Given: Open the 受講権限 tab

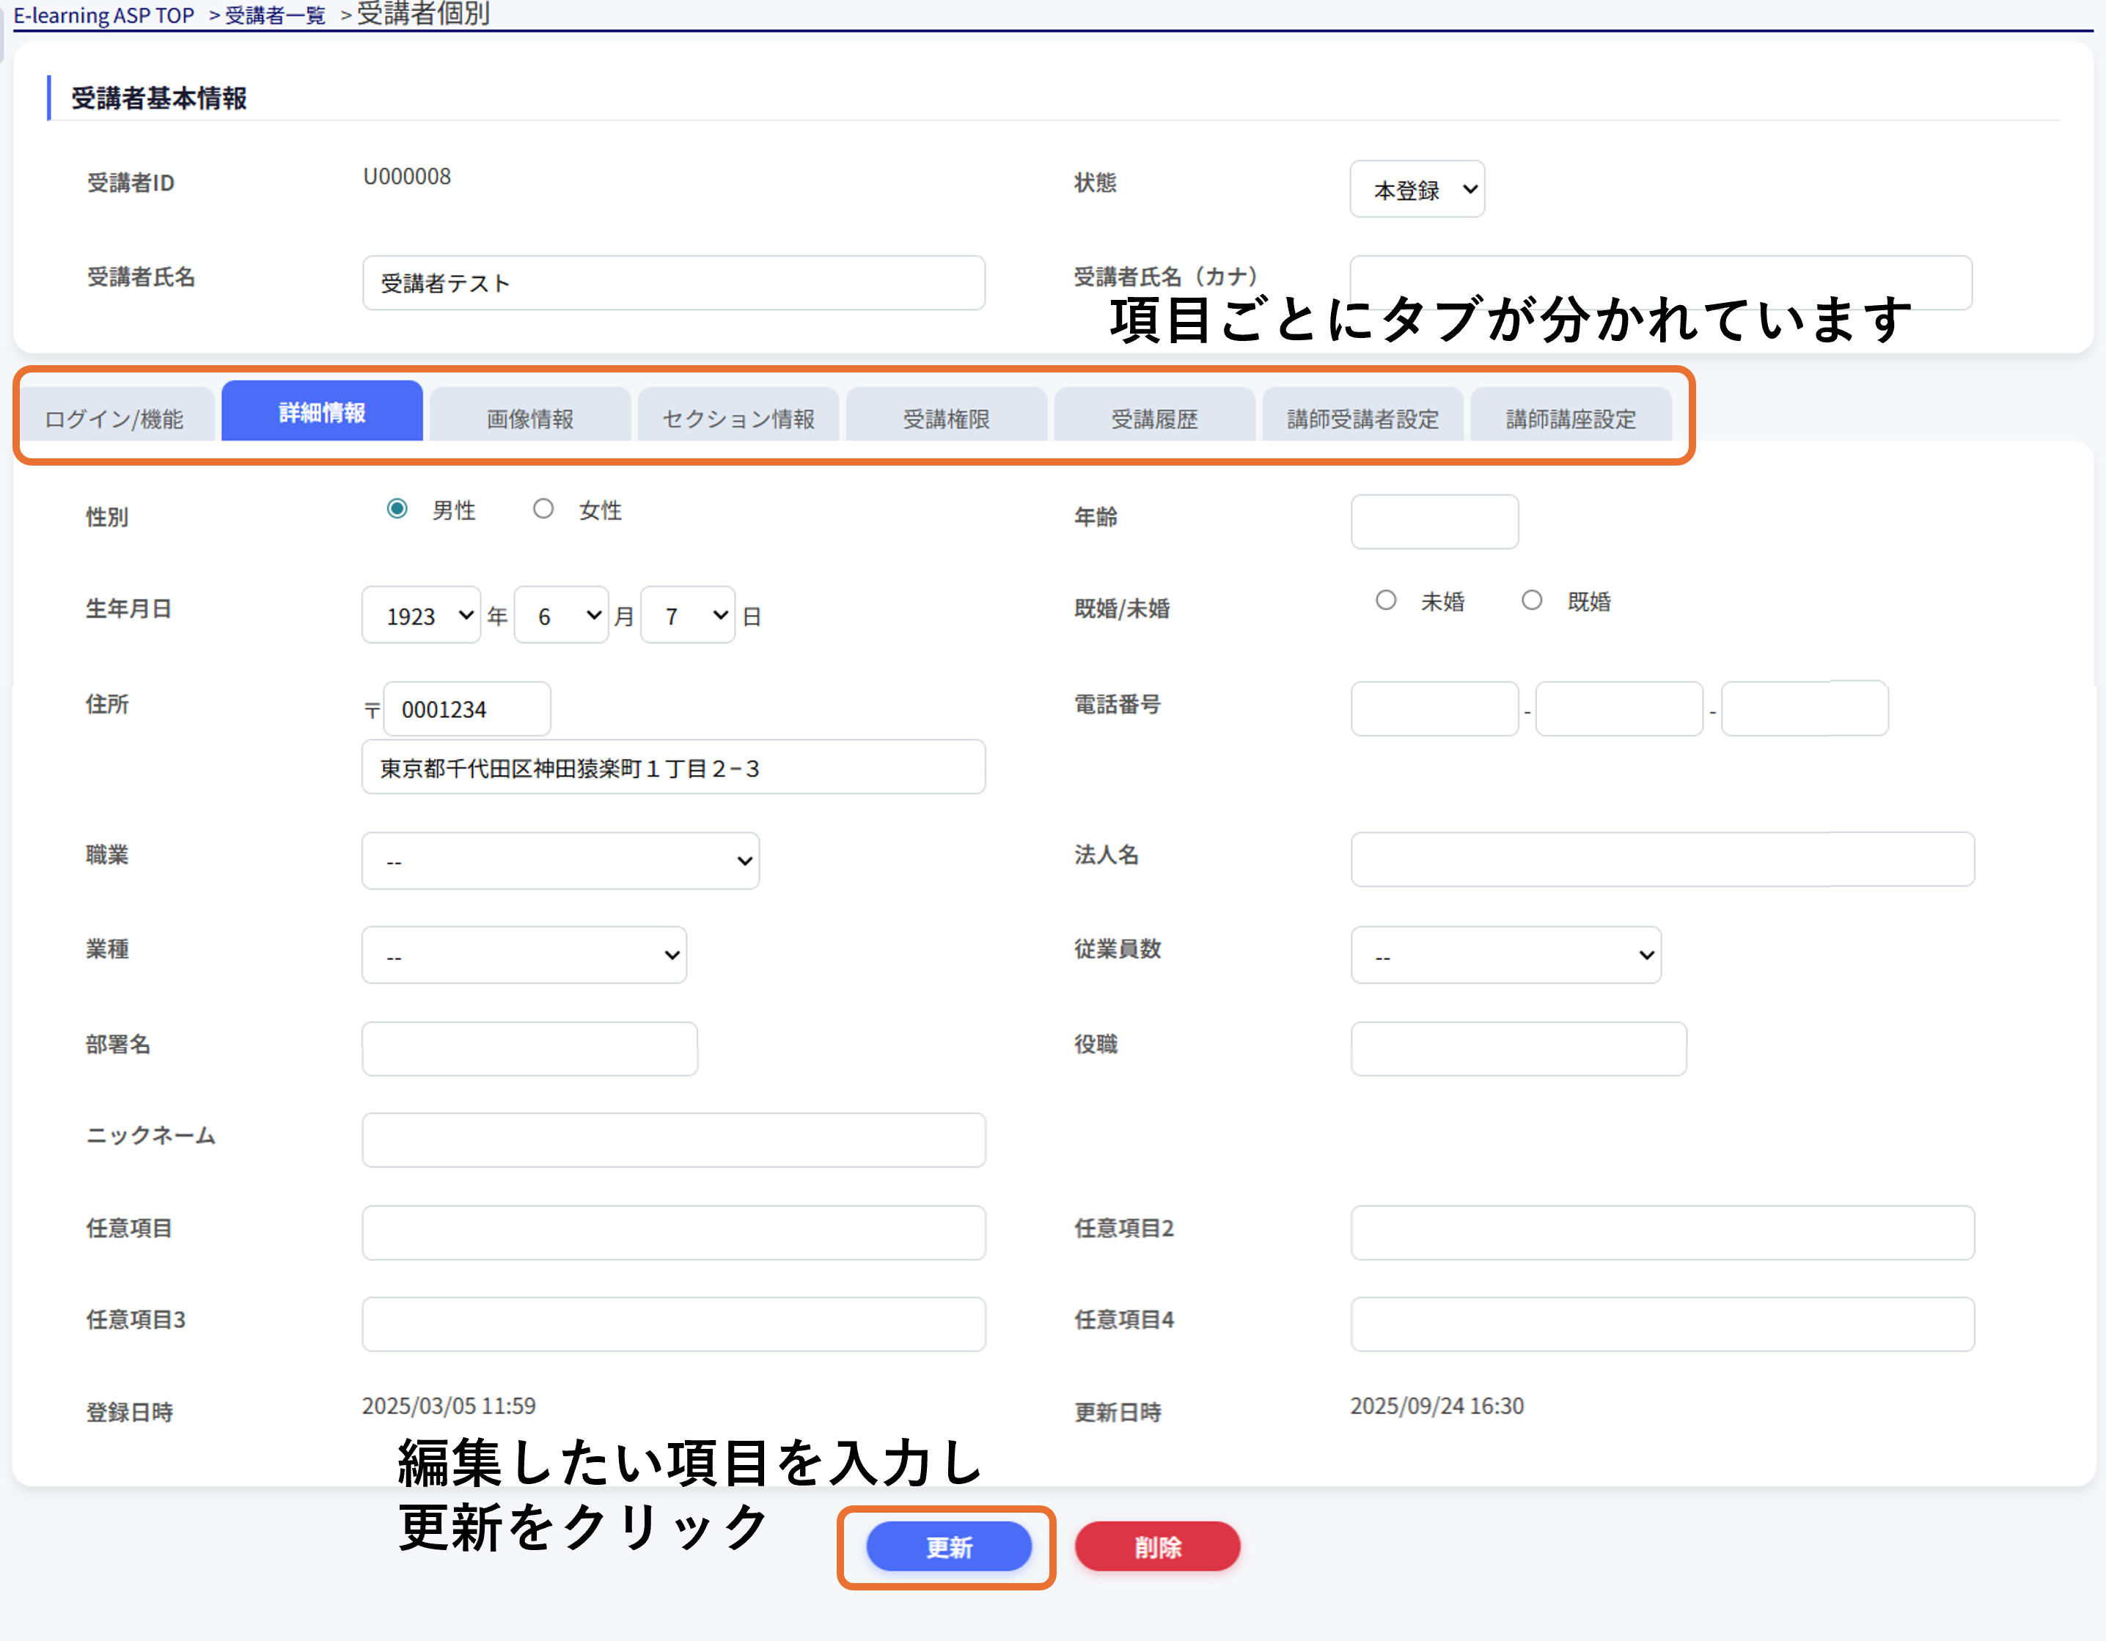Looking at the screenshot, I should [947, 416].
